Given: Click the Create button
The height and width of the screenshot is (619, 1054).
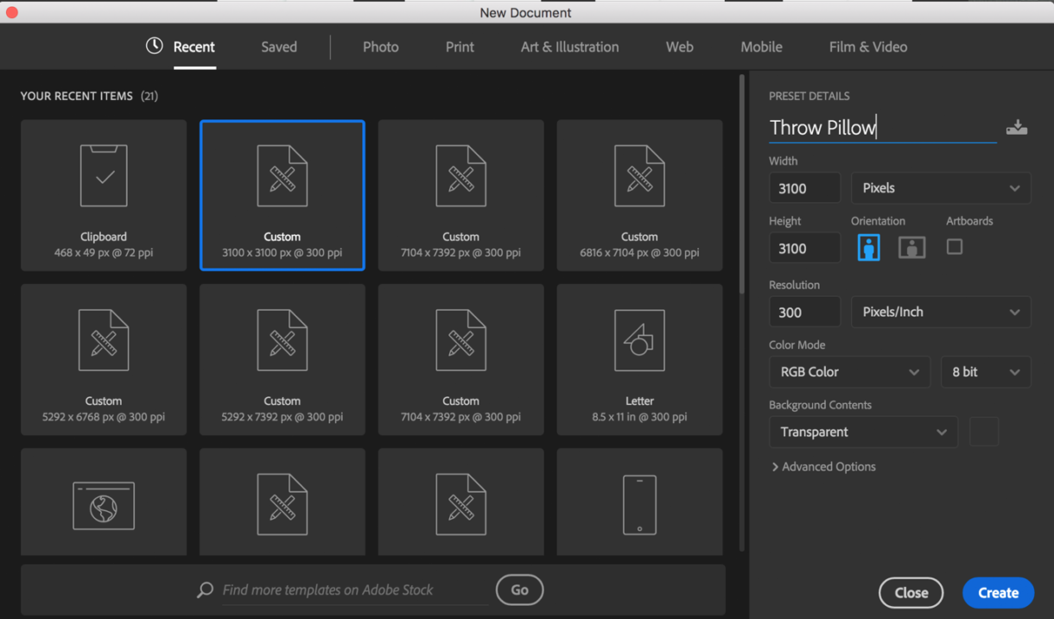Looking at the screenshot, I should (998, 593).
